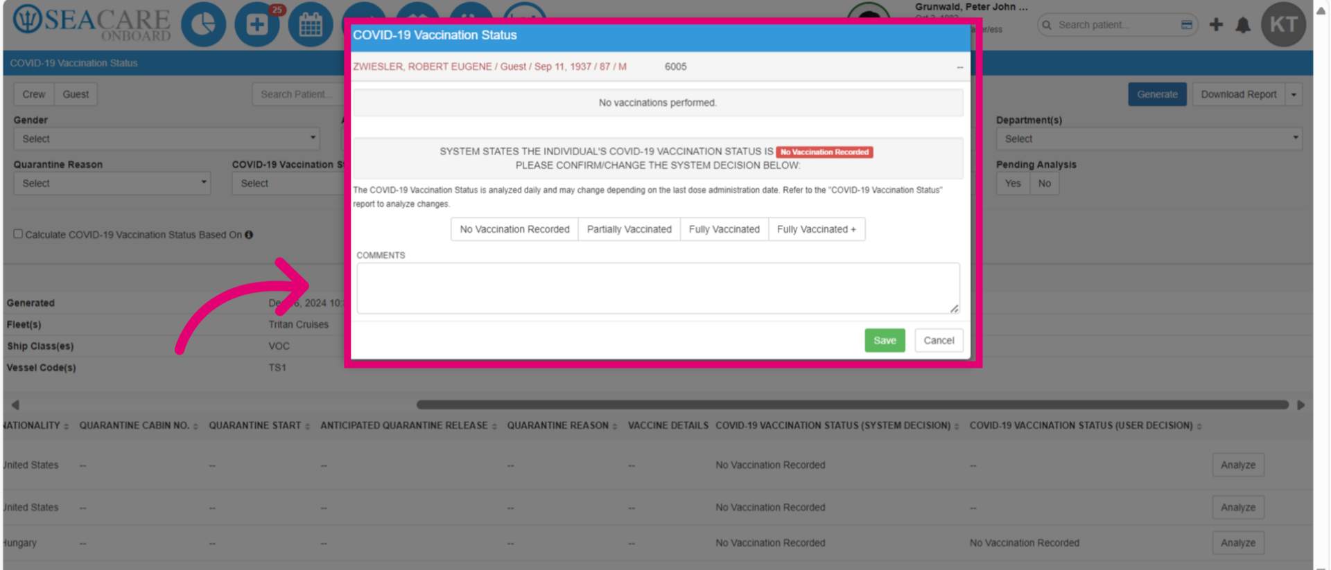Analyze the second United States row

1238,507
